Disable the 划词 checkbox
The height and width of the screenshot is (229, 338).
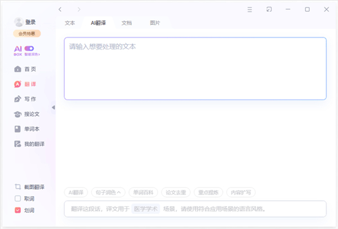pyautogui.click(x=17, y=210)
